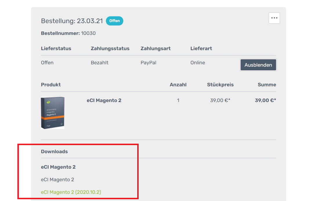Select the delivery type 'Online'
The width and height of the screenshot is (313, 201).
click(198, 63)
